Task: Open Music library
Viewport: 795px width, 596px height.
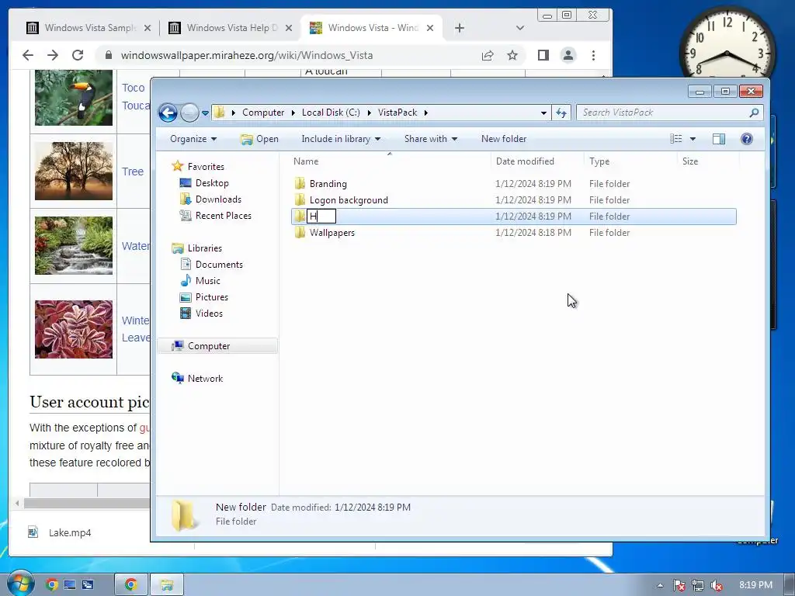Action: (x=207, y=281)
